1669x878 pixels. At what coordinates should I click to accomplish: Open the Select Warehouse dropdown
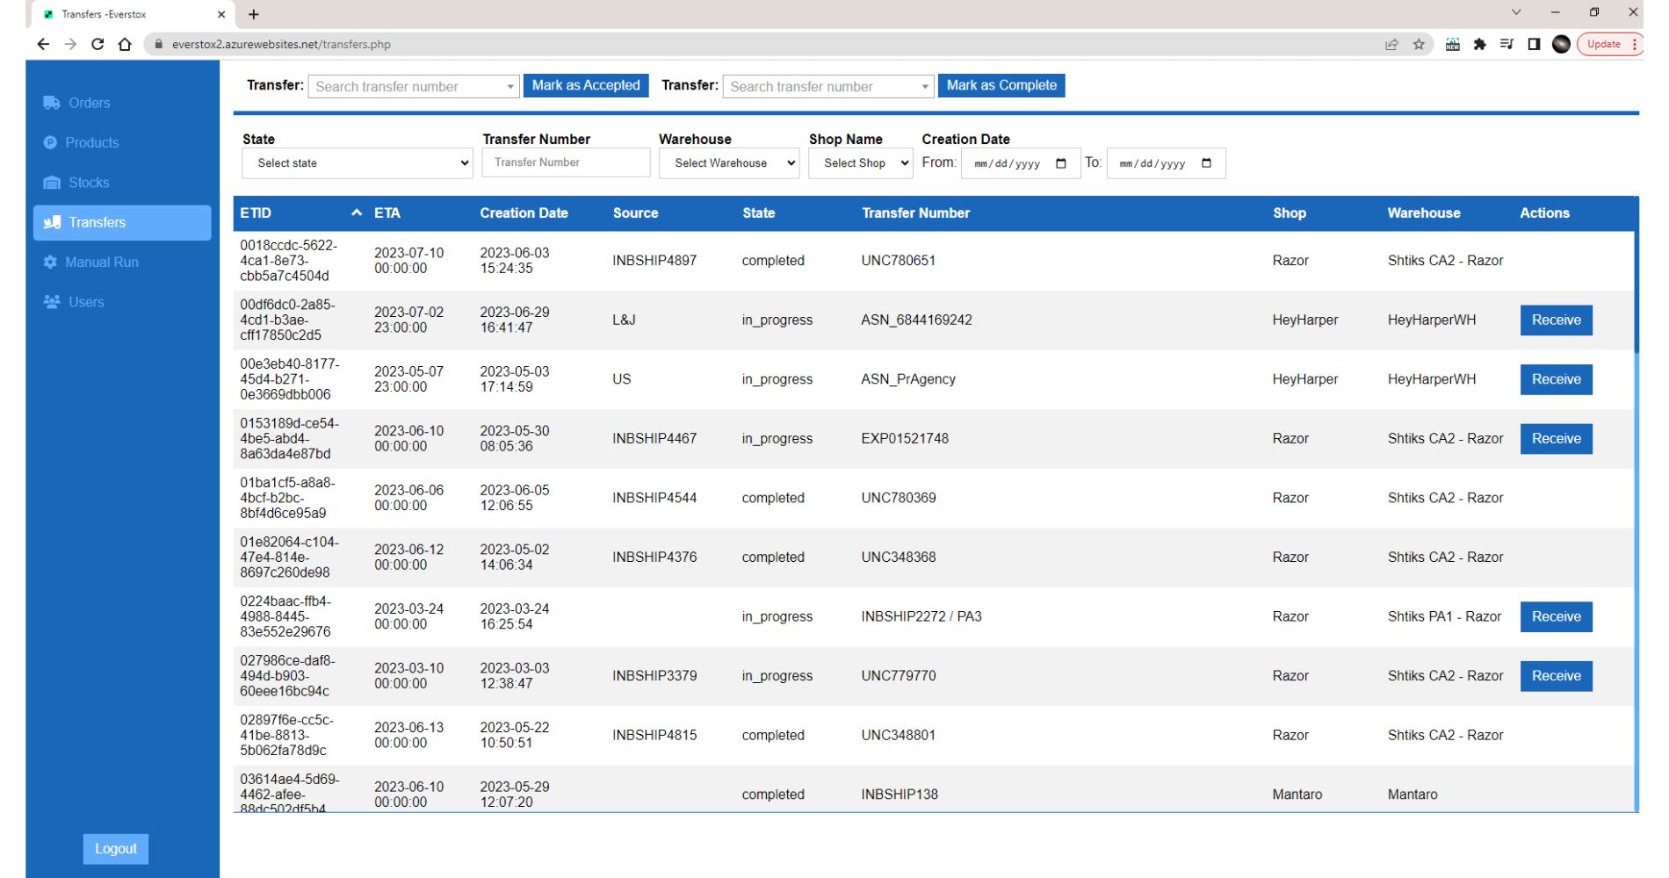tap(729, 163)
